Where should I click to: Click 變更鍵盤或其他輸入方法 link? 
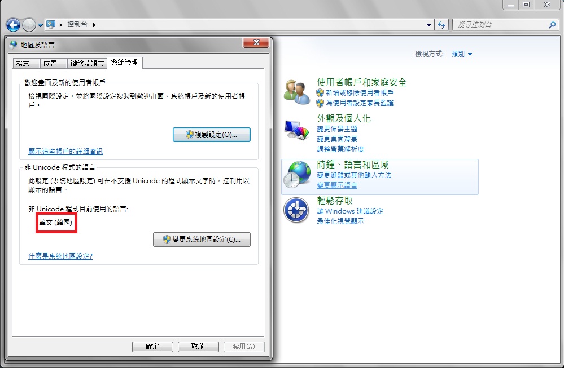click(x=353, y=175)
